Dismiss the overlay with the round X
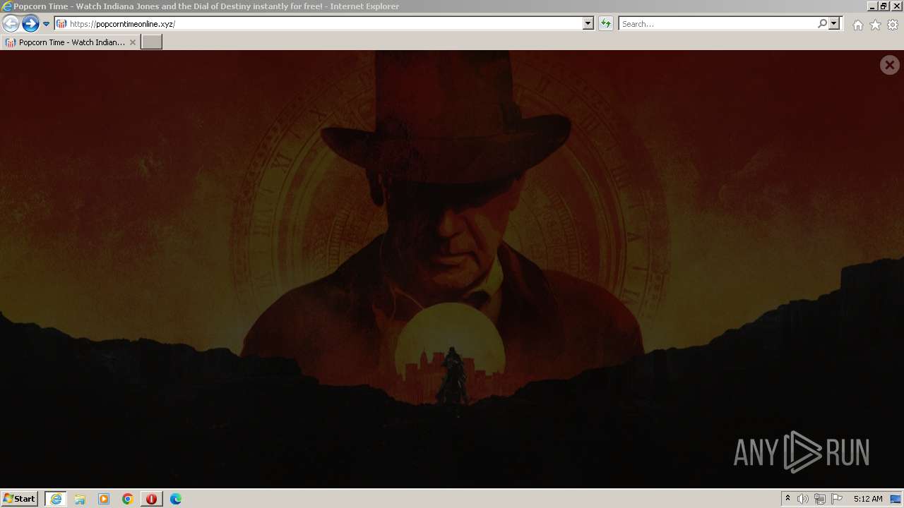904x508 pixels. click(x=889, y=65)
